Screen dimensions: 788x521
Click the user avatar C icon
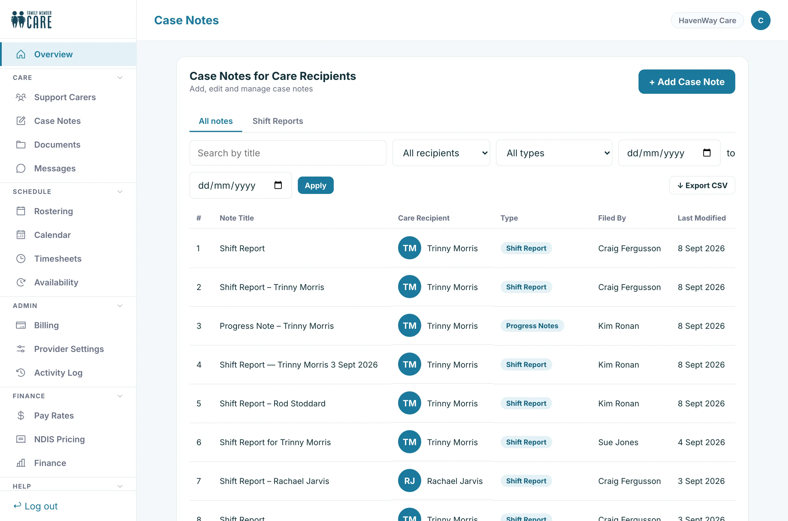tap(760, 20)
